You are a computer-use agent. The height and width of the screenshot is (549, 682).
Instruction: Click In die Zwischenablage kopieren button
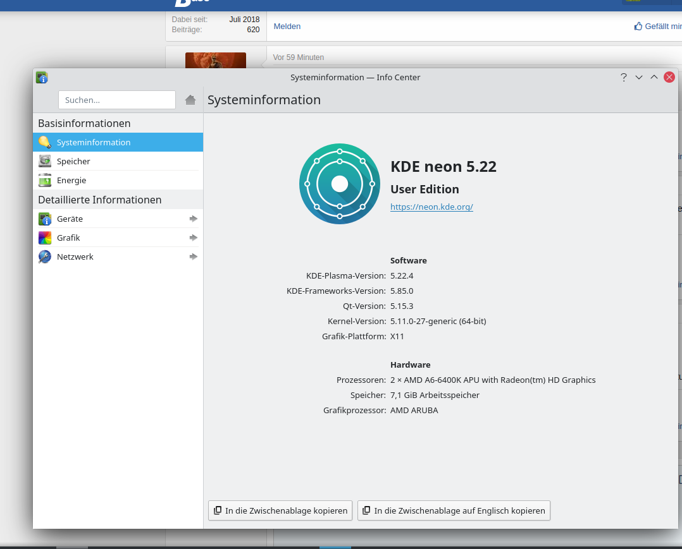point(280,510)
